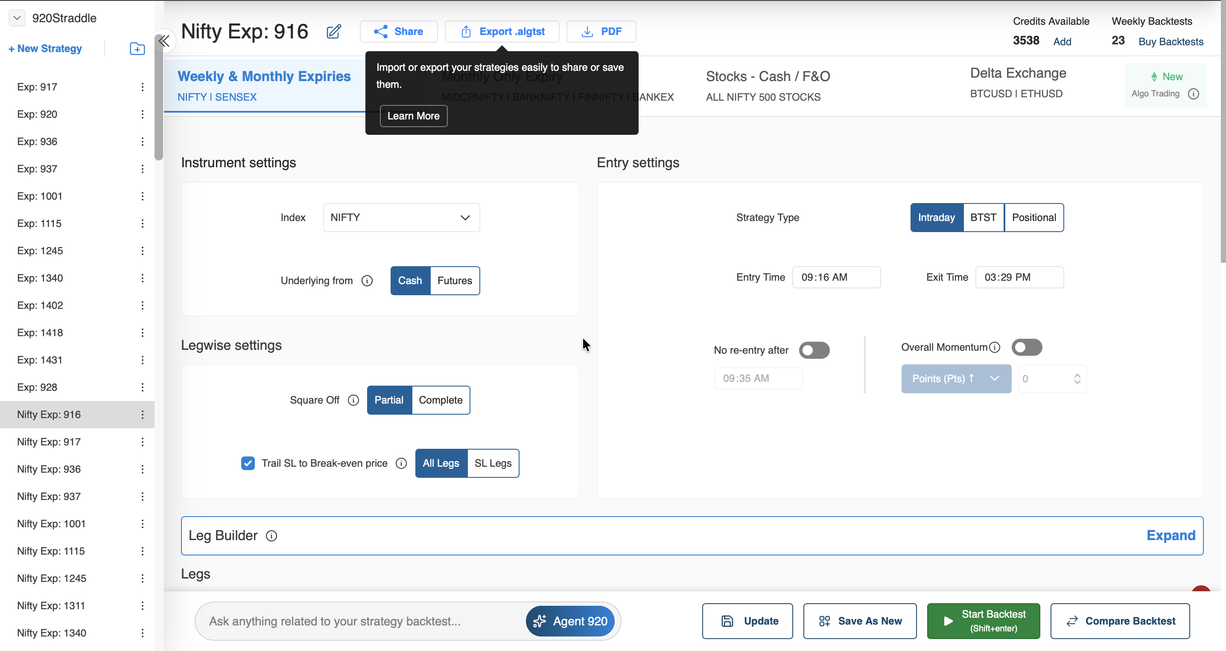Screen dimensions: 1226x651
Task: Click the Square Off info icon
Action: click(x=353, y=400)
